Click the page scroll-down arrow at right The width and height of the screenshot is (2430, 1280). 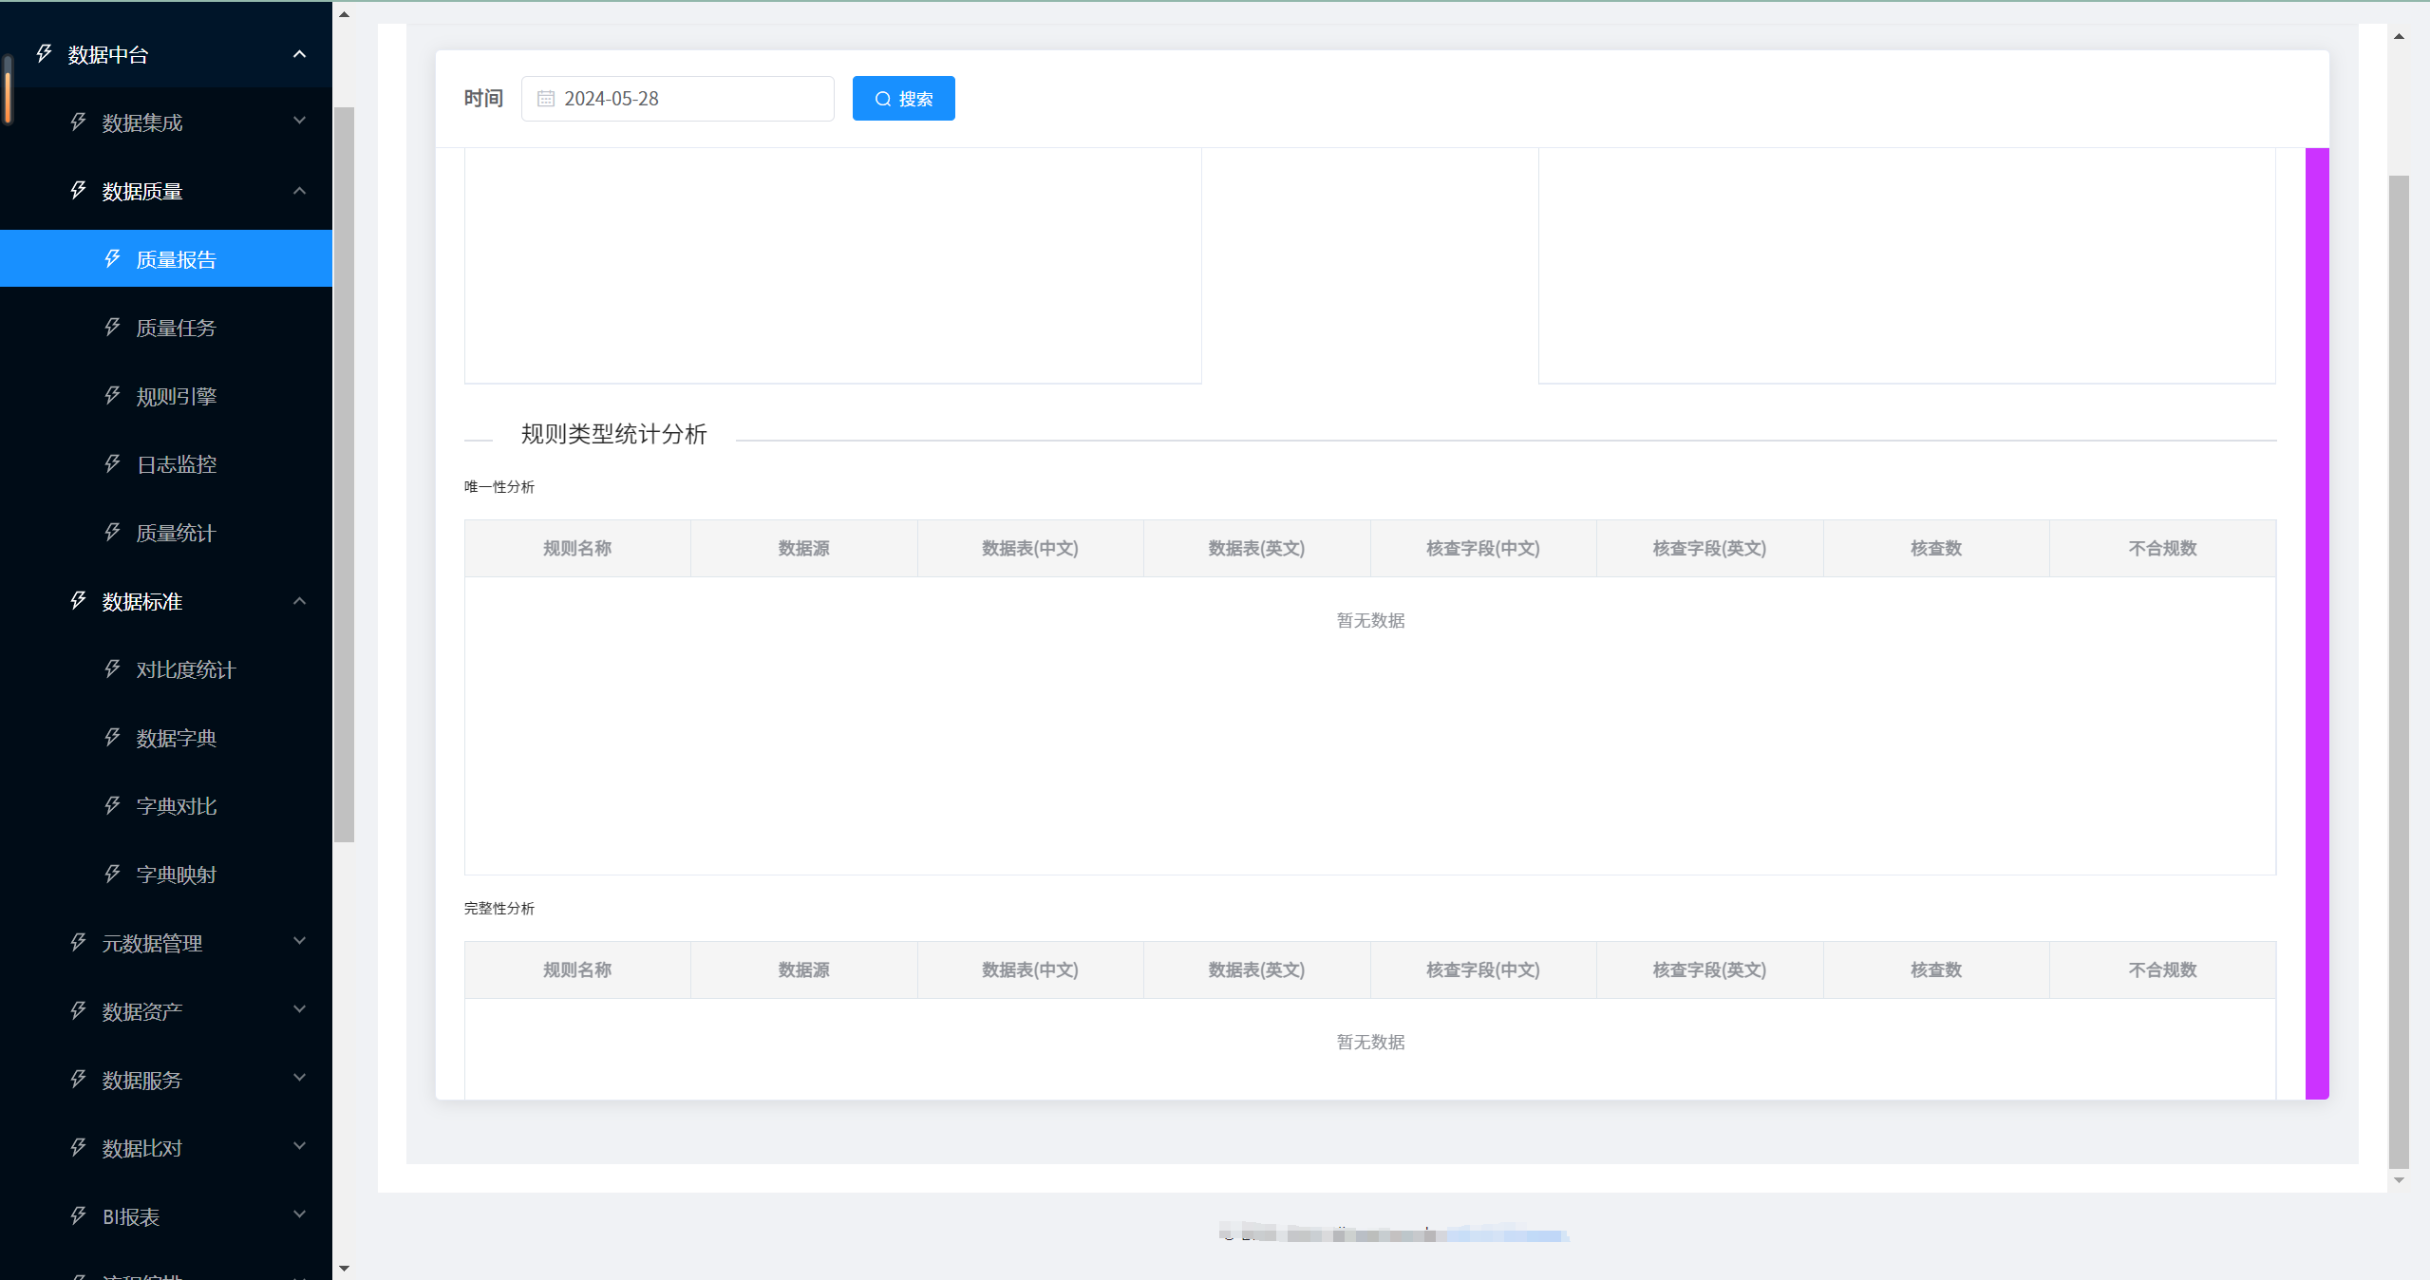(x=2399, y=1180)
